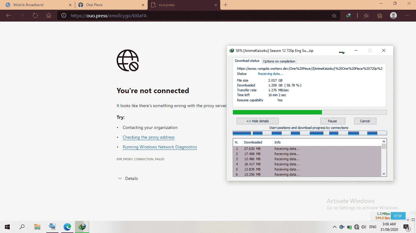This screenshot has height=233, width=416.
Task: Reload the page with the refresh icon
Action: pyautogui.click(x=35, y=15)
